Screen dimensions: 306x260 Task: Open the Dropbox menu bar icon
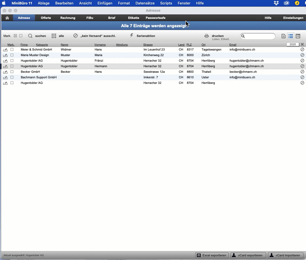[x=276, y=3]
